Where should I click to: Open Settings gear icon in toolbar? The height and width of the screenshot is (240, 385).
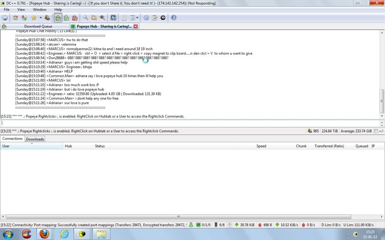click(x=146, y=18)
